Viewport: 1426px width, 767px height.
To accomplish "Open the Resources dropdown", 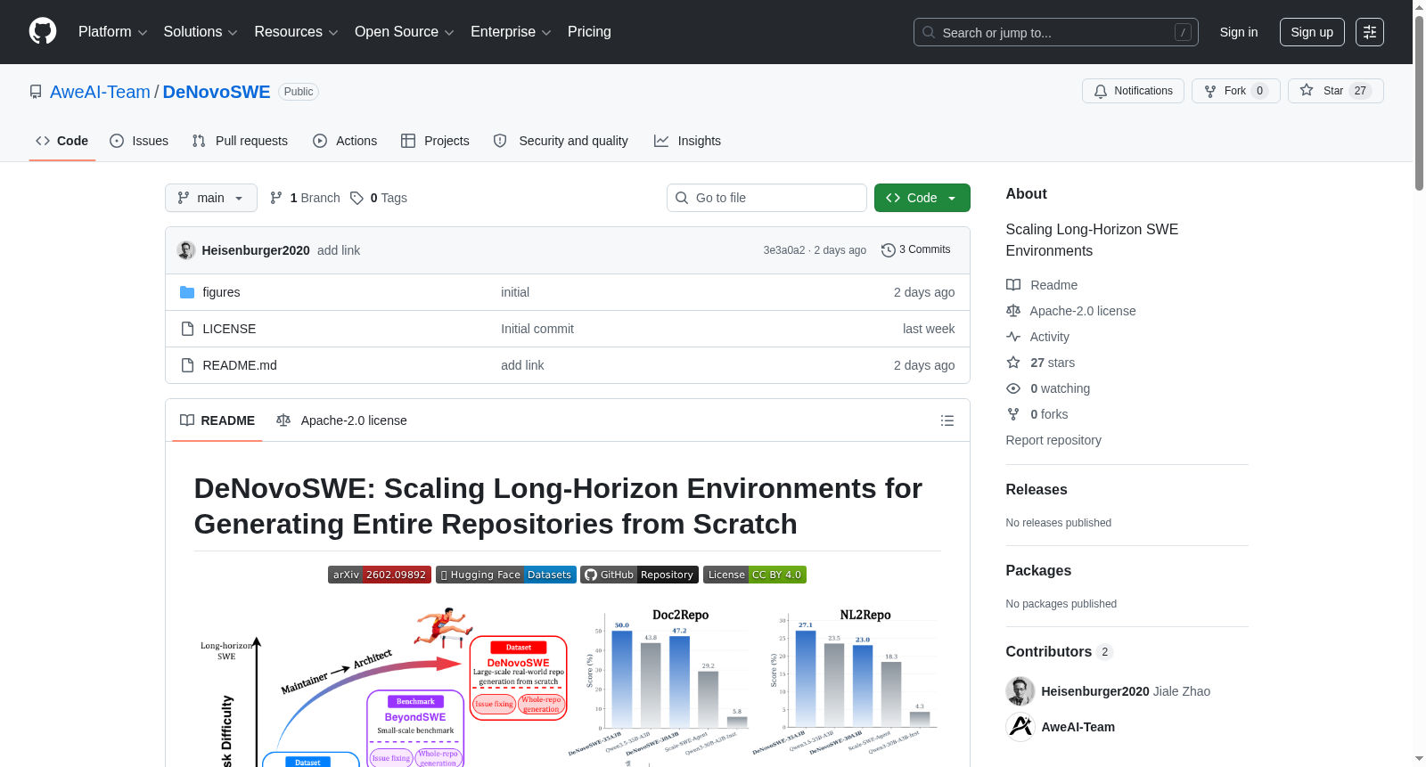I will (296, 32).
